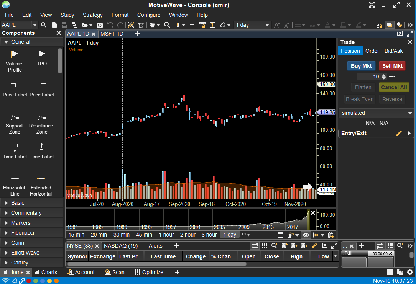The image size is (416, 284).
Task: Click the Buy Mkt button
Action: point(361,66)
